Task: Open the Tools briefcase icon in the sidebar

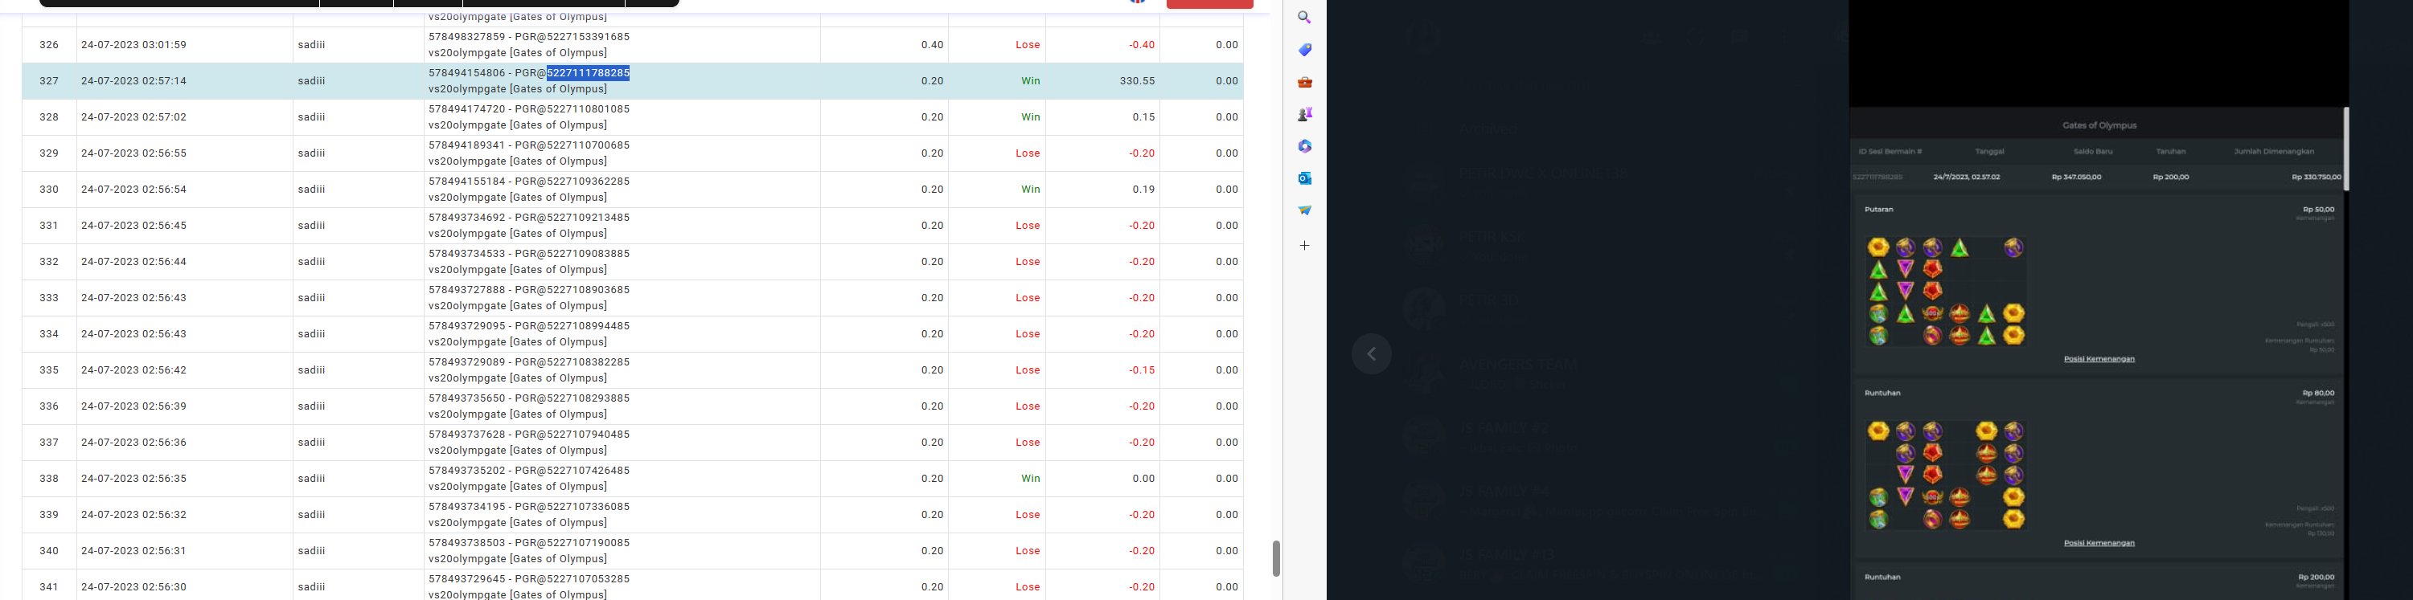Action: click(1304, 83)
